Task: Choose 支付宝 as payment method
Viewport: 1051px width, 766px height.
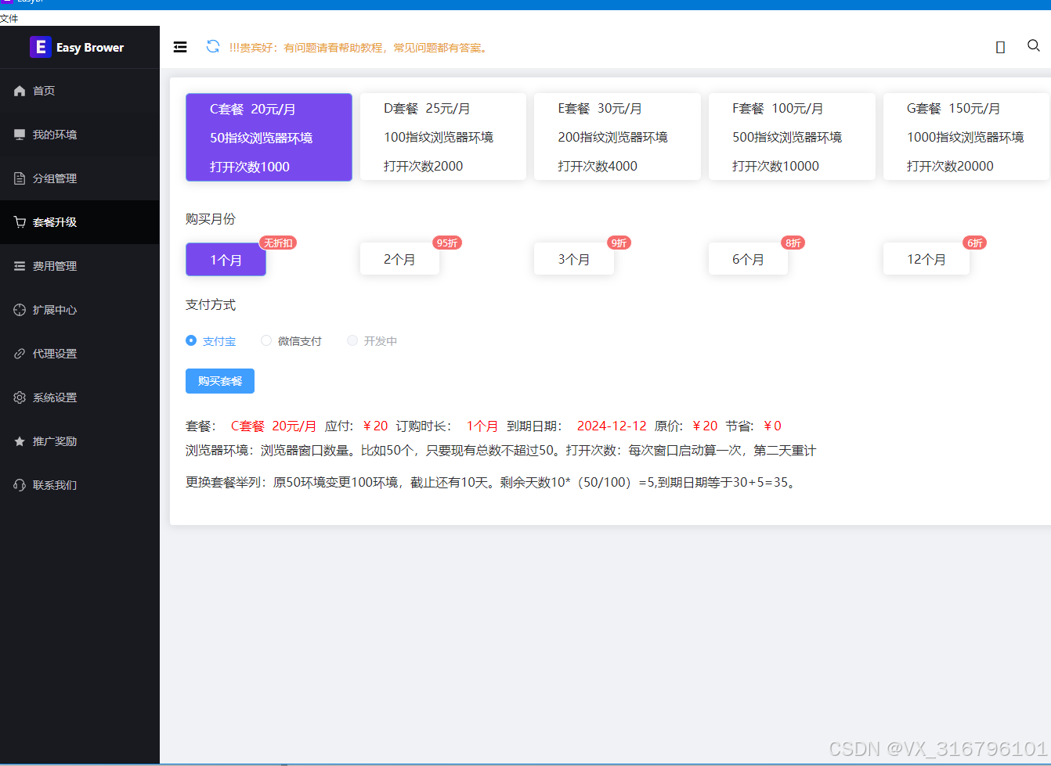Action: 190,340
